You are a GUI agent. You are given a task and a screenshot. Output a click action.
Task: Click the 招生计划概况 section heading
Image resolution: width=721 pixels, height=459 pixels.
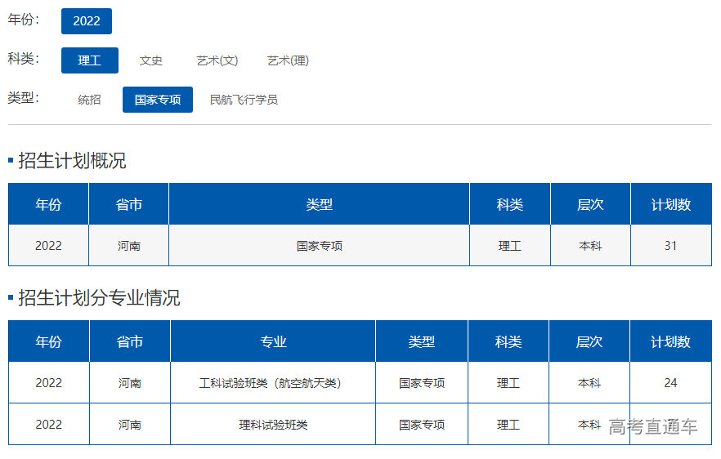coord(72,161)
